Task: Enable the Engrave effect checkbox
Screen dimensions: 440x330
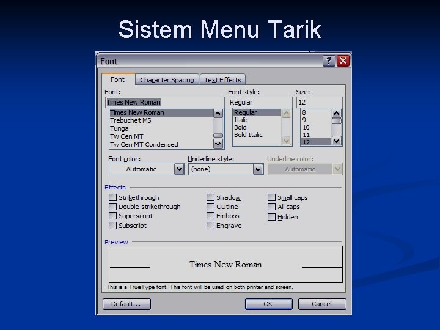Action: coord(210,226)
